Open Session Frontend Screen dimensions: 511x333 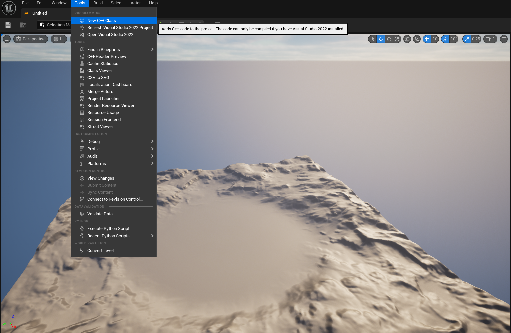tap(114, 120)
